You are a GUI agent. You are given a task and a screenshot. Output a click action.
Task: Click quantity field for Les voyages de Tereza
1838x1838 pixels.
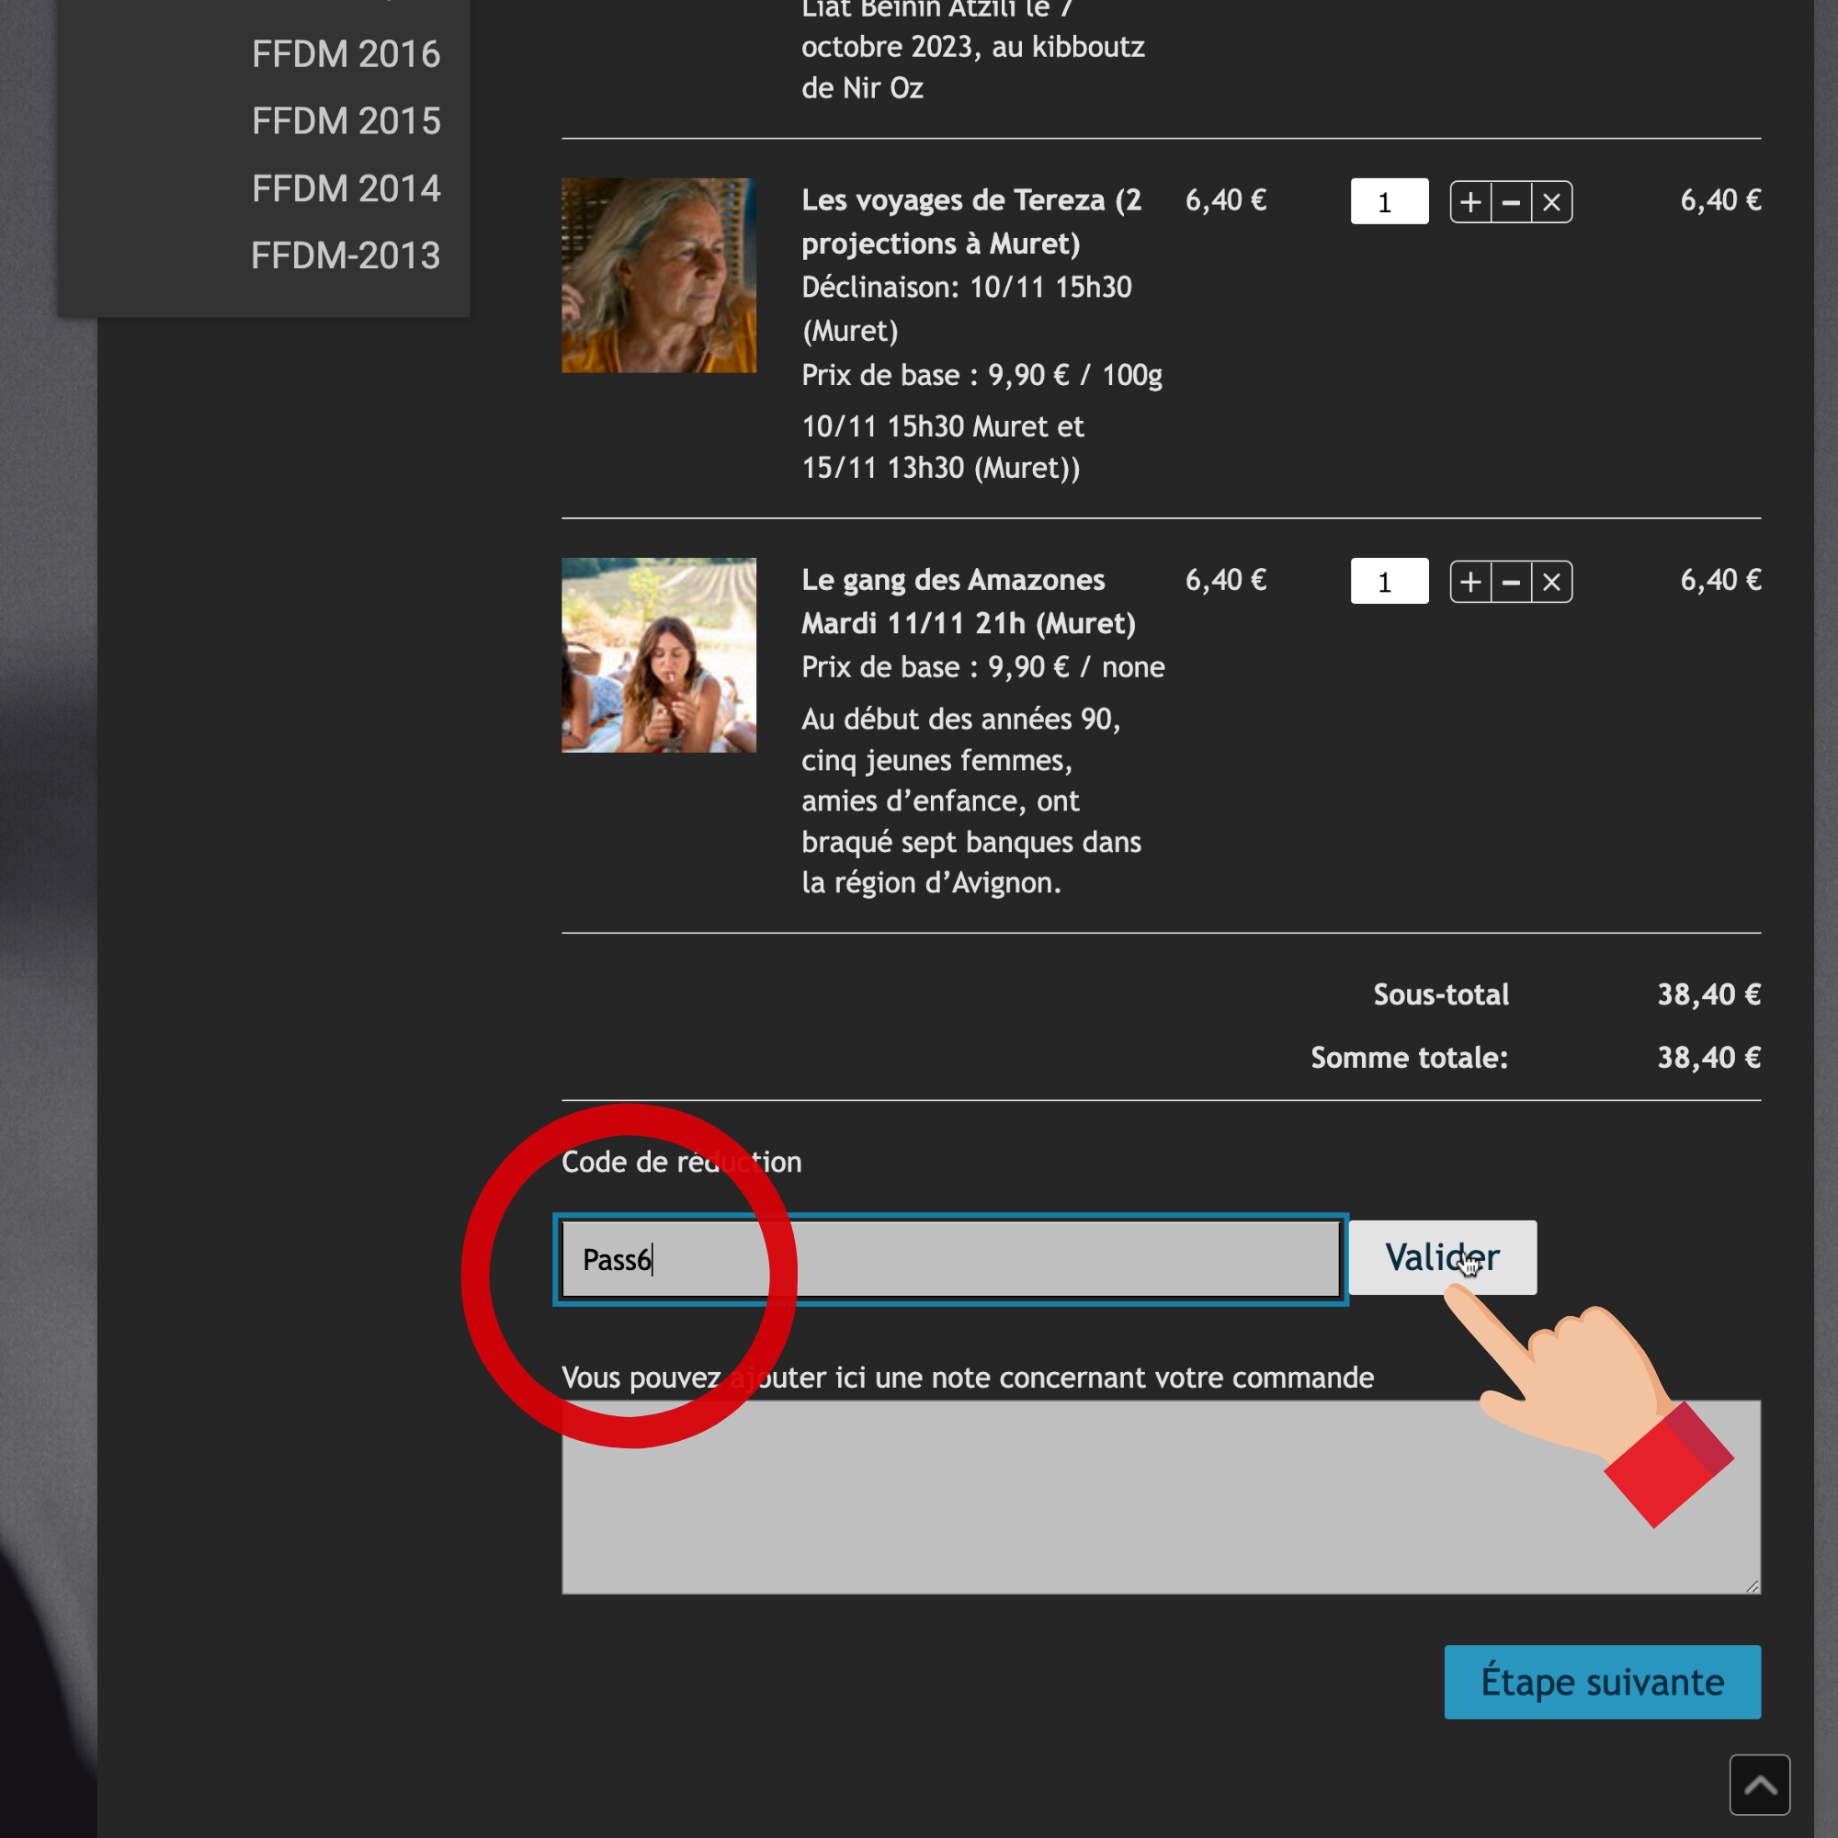1388,201
